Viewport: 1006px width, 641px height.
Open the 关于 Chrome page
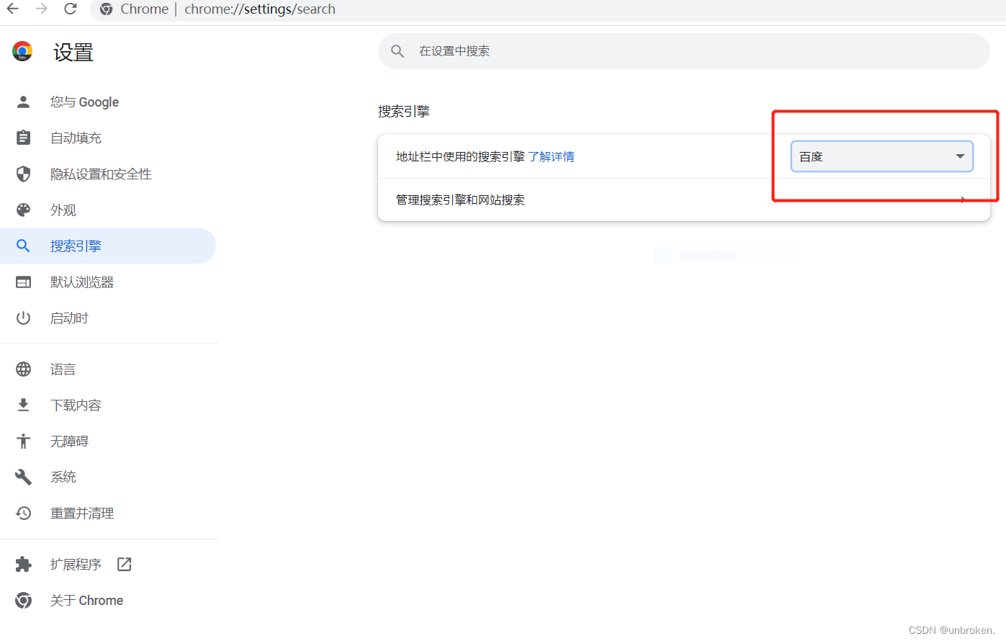point(108,600)
